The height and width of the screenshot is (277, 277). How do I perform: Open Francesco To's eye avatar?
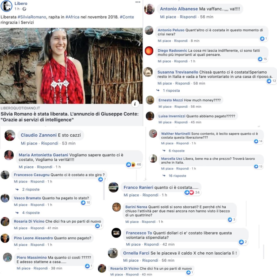point(116,233)
